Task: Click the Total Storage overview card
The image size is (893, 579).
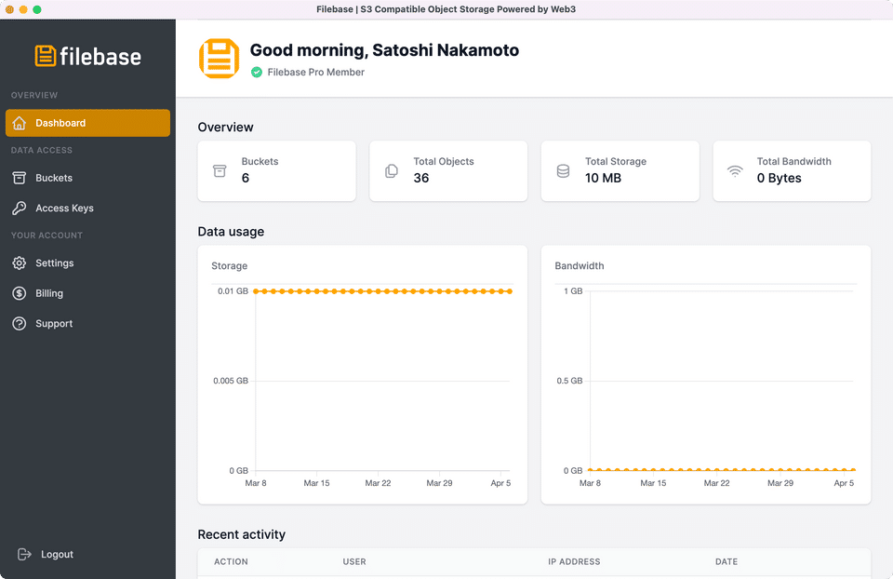Action: click(620, 170)
